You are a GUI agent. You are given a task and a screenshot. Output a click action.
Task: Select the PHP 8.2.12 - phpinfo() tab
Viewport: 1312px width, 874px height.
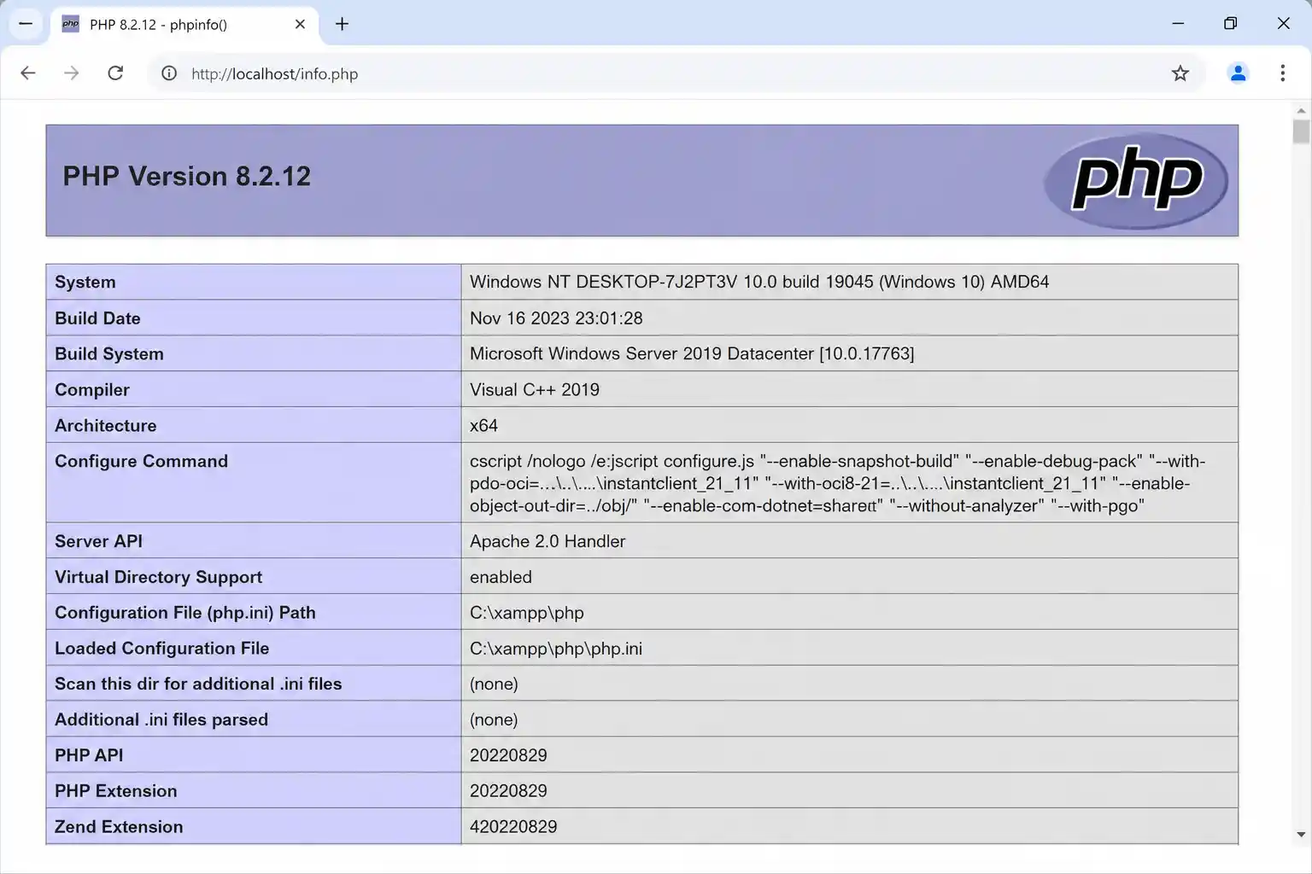[184, 25]
